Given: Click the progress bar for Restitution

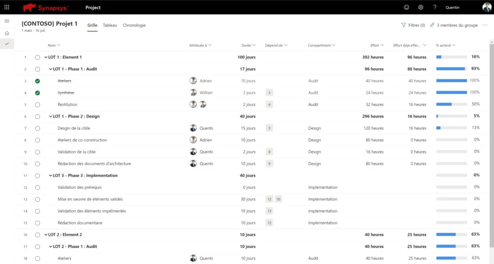Looking at the screenshot, I should [x=451, y=105].
